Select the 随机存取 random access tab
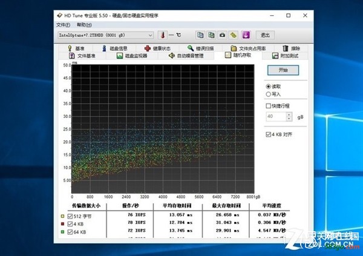Screen dimensions: 363x256 pyautogui.click(x=238, y=55)
